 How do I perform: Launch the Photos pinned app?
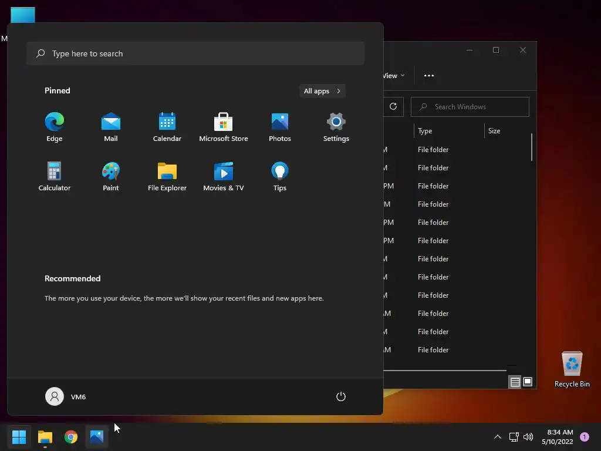[x=280, y=127]
